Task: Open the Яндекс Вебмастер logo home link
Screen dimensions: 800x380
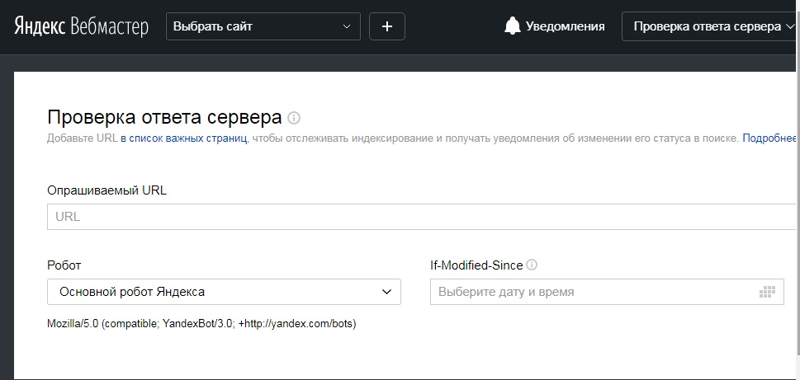Action: pos(81,26)
